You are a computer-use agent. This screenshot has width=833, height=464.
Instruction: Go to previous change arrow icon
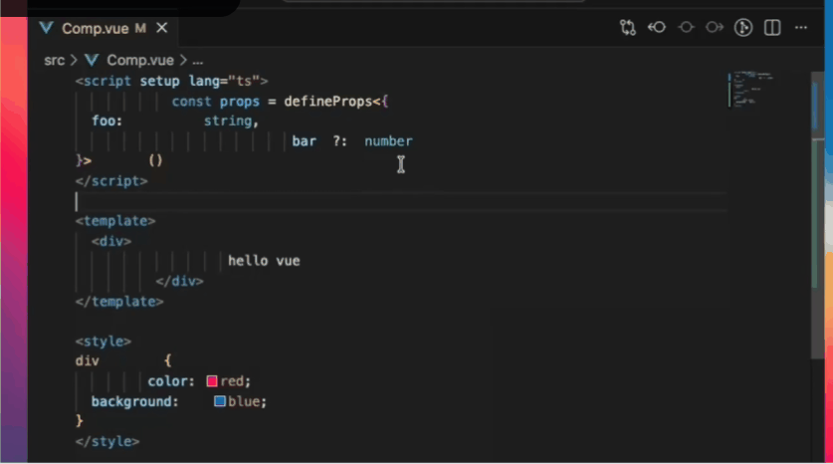point(657,28)
